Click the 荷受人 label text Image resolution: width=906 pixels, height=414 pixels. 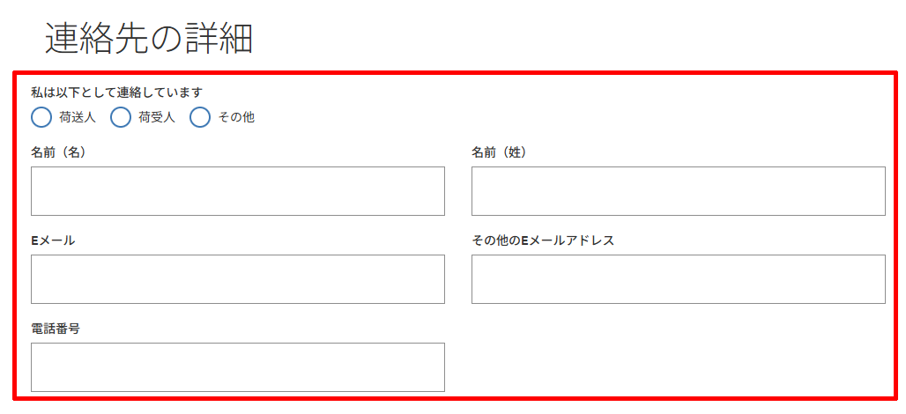(156, 118)
